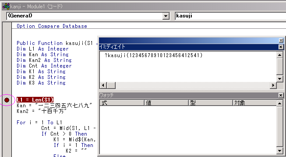Image resolution: width=286 pixels, height=157 pixels.
Task: Click the Dim K2 As String line
Action: [x=41, y=77]
